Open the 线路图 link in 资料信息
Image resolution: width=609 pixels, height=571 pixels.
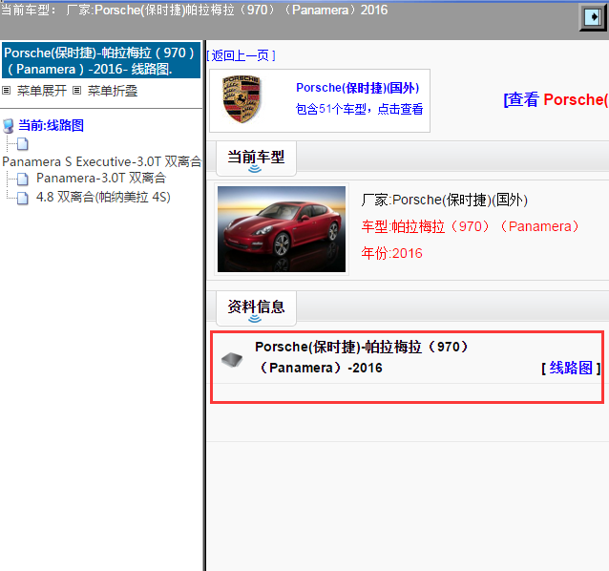click(x=571, y=368)
